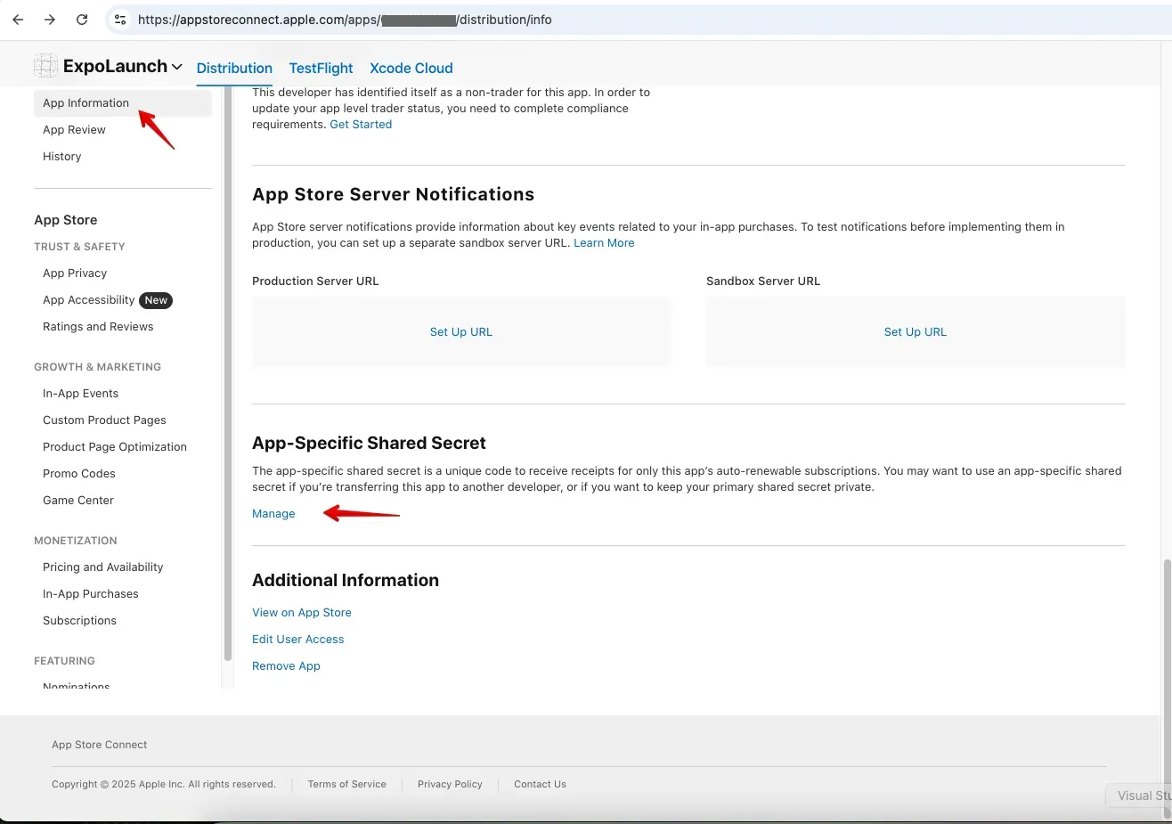The height and width of the screenshot is (824, 1172).
Task: Open App Privacy in the sidebar
Action: coord(75,273)
